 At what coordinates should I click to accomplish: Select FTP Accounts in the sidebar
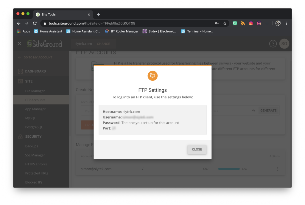[41, 100]
